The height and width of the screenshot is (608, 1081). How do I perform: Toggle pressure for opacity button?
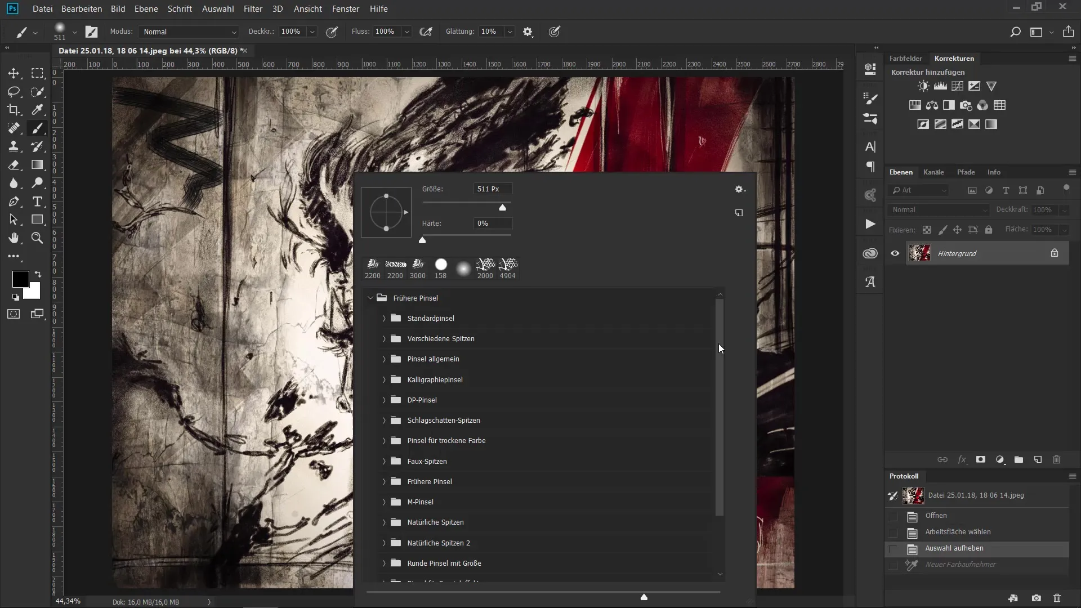point(332,32)
